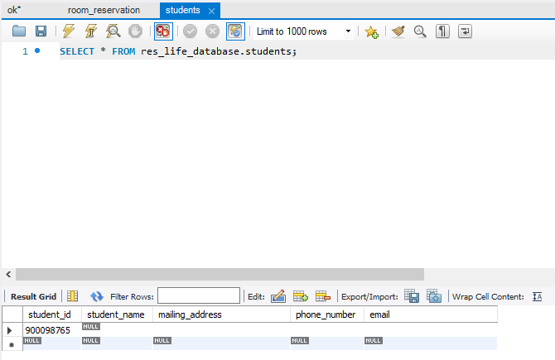Delete selected rows icon in Edit section
Screen dimensions: 555x360
coord(323,296)
